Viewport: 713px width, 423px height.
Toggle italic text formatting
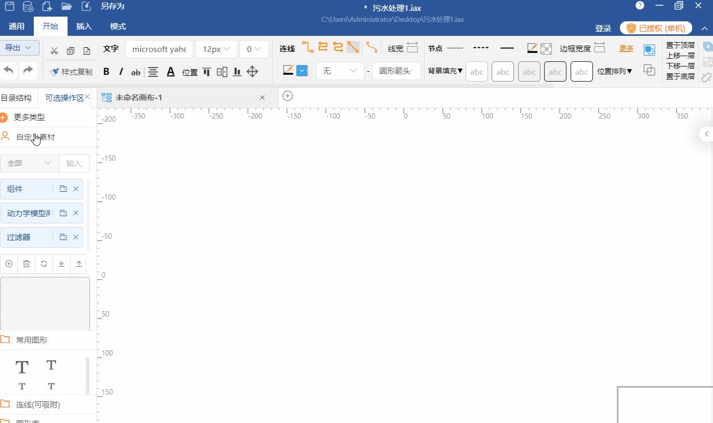click(121, 72)
